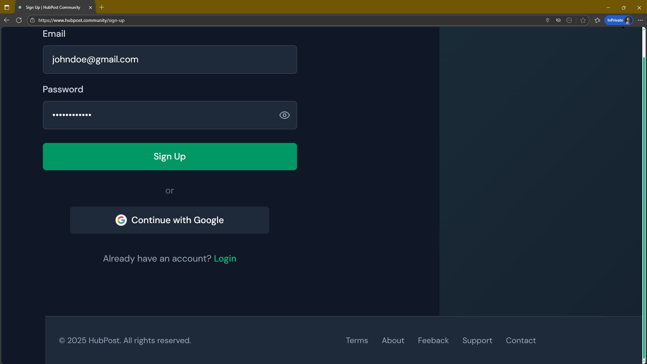Viewport: 647px width, 364px height.
Task: Add page to favorites star icon
Action: click(583, 20)
